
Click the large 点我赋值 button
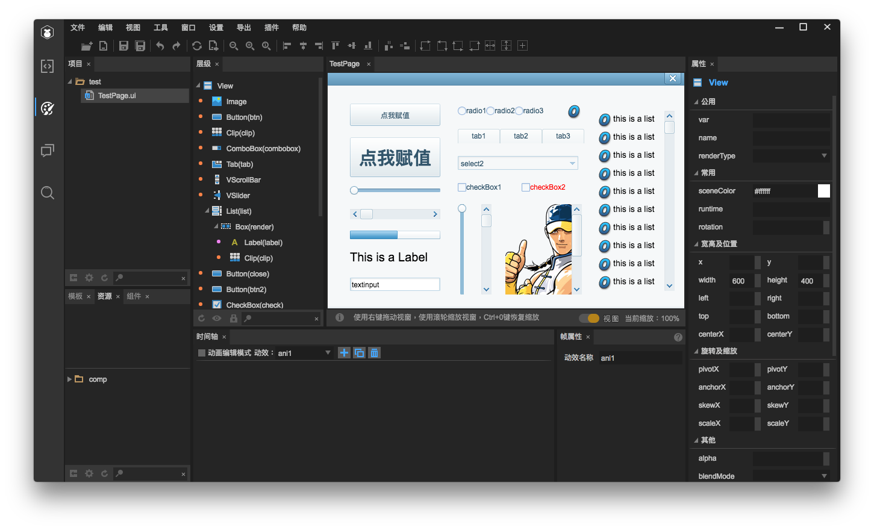pos(395,158)
